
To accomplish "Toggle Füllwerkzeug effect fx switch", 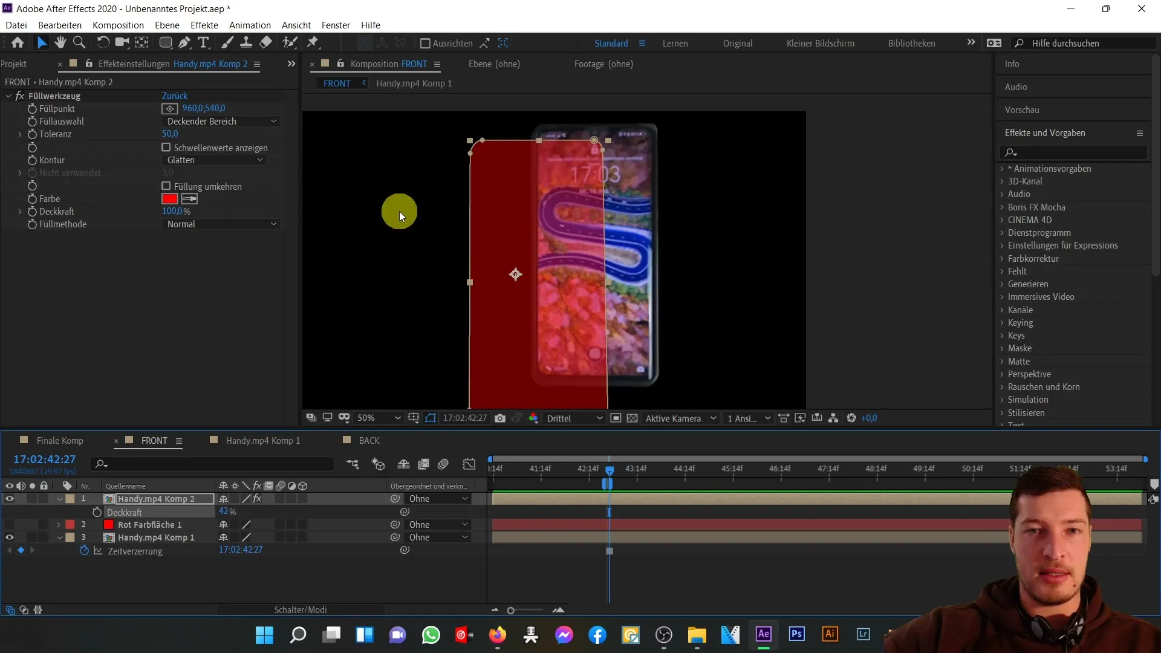I will [x=20, y=96].
